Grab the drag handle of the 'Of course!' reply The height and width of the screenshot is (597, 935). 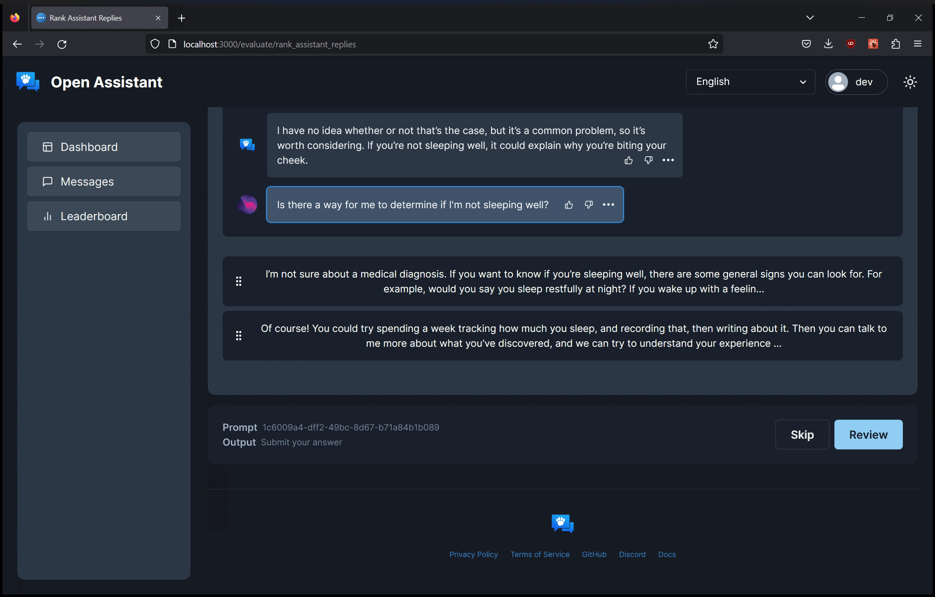click(x=238, y=336)
